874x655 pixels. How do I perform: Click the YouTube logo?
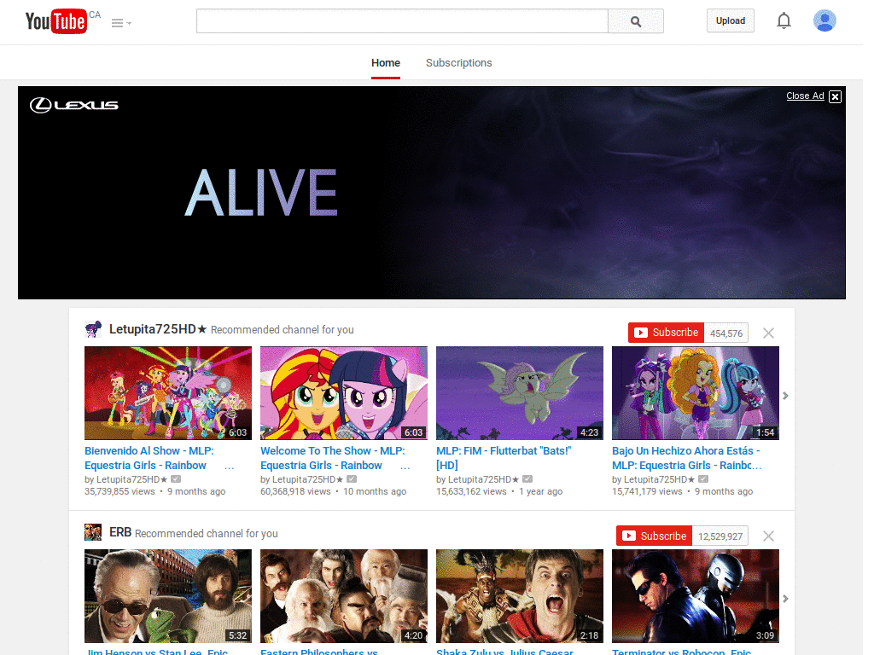[x=55, y=21]
